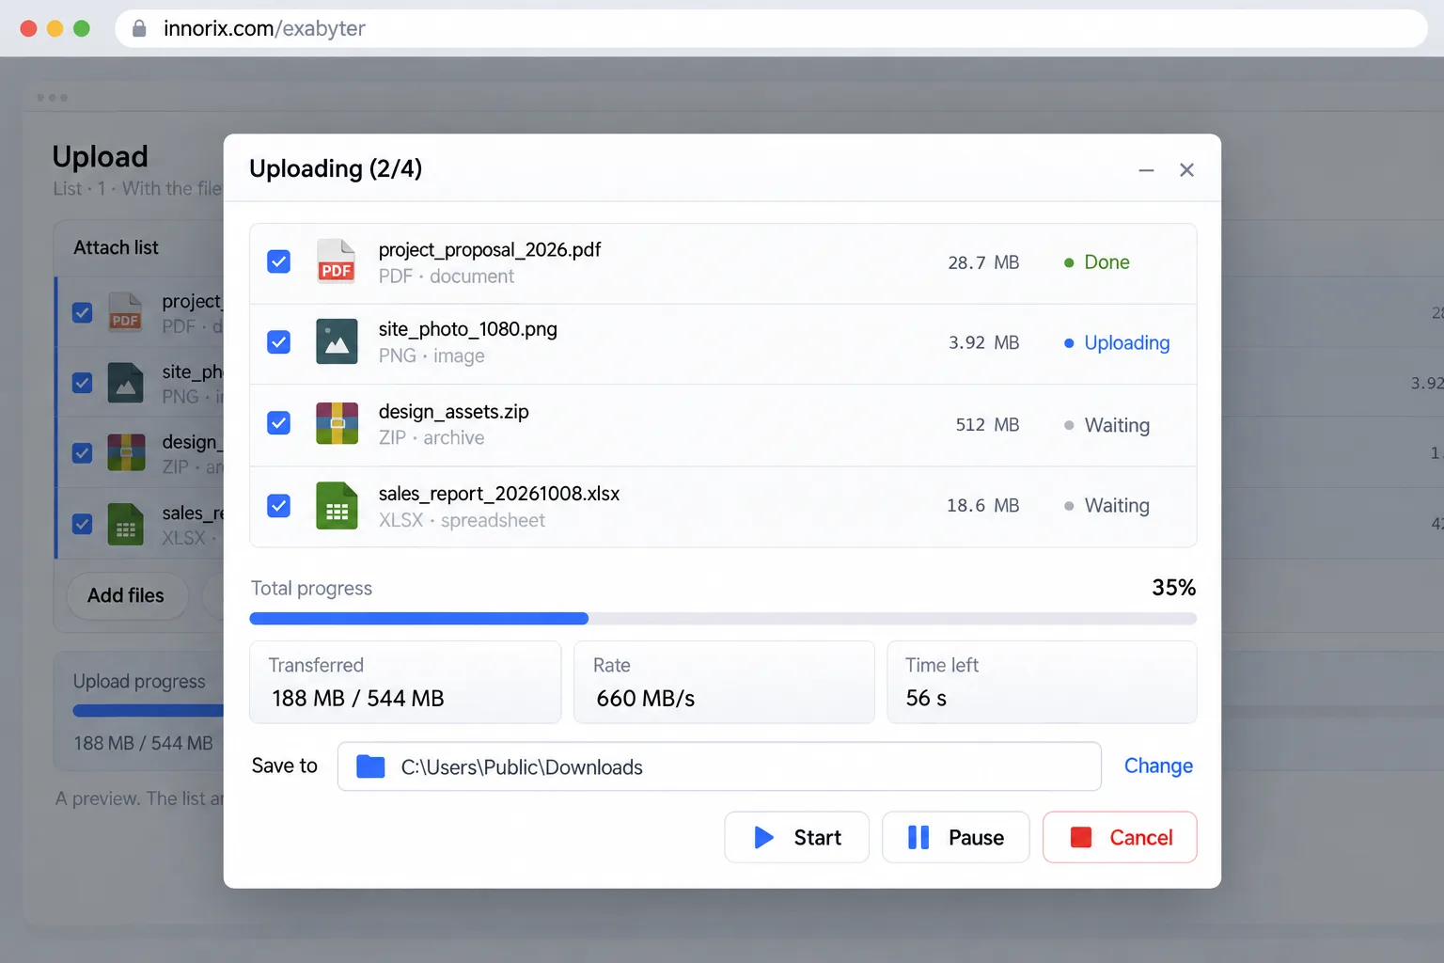Click the Change link for the save location
1444x963 pixels.
1158,766
